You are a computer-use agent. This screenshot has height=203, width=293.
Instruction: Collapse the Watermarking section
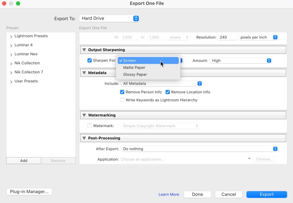84,115
